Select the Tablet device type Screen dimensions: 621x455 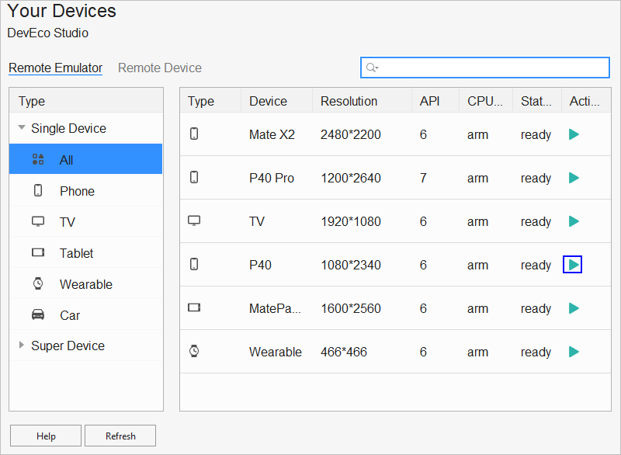tap(76, 253)
